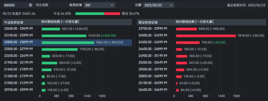Viewport: 268px width, 101px height.
Task: Expand the 日期 2025/05/23 date dropdown
Action: pos(159,5)
